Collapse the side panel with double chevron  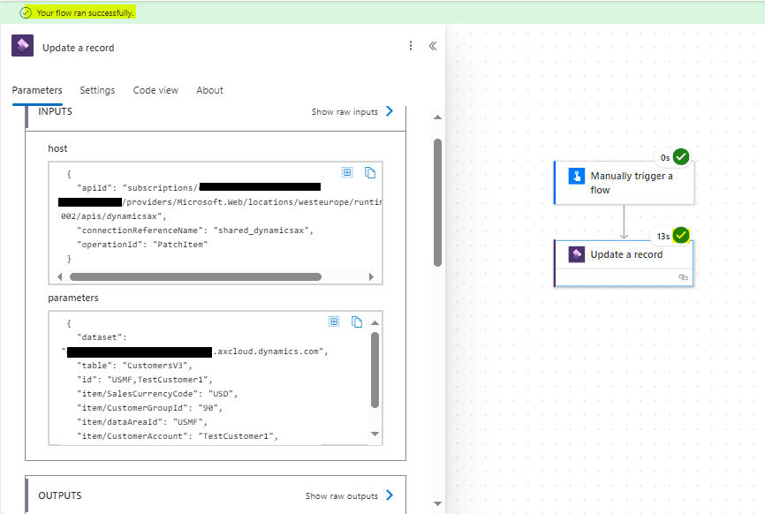tap(433, 46)
